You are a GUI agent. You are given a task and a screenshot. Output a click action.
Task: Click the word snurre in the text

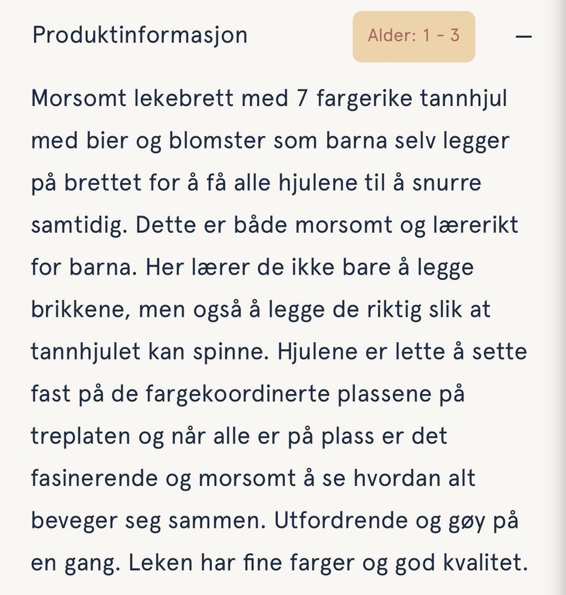pyautogui.click(x=447, y=183)
